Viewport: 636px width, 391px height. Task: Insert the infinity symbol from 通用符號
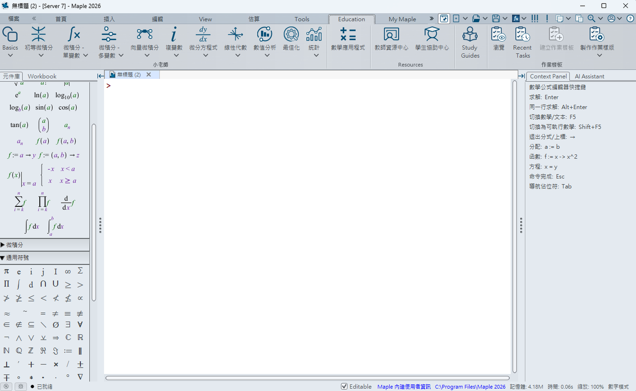68,271
